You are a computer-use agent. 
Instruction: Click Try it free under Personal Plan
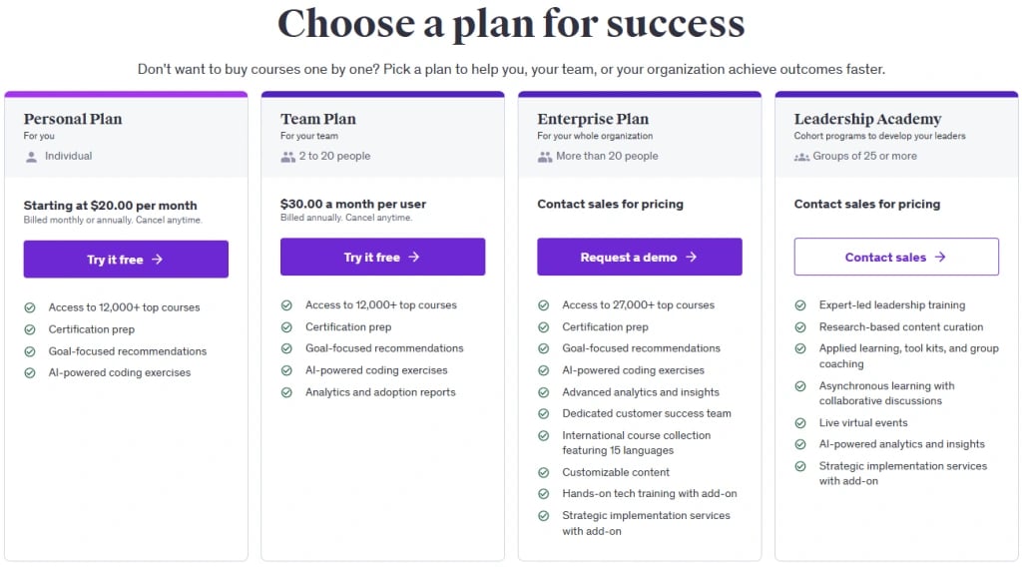(126, 260)
